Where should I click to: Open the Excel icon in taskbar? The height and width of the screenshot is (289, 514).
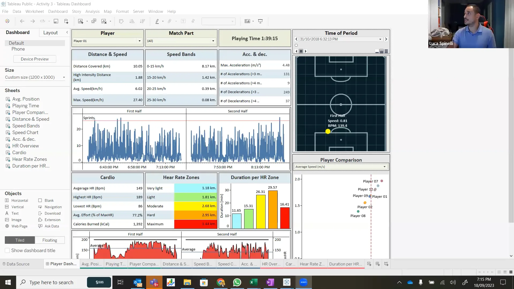point(254,282)
